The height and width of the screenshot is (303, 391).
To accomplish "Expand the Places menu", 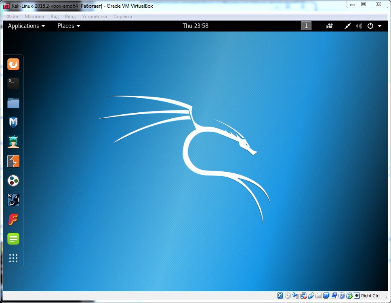I will 69,26.
